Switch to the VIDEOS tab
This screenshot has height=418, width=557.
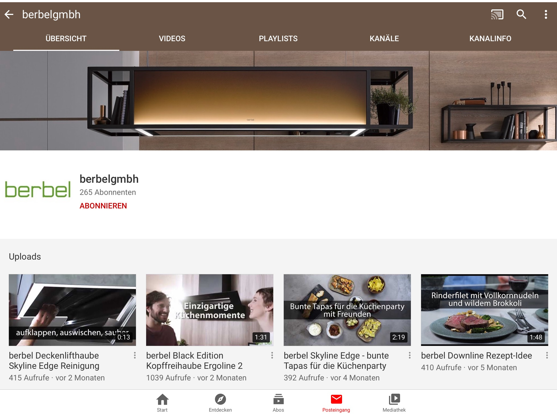pyautogui.click(x=172, y=38)
